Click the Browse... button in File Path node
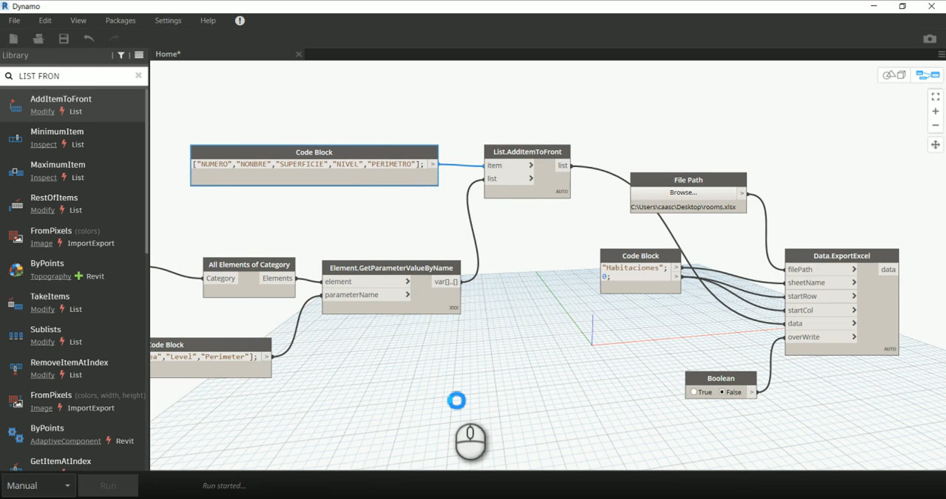Screen dimensions: 946x499 click(683, 193)
